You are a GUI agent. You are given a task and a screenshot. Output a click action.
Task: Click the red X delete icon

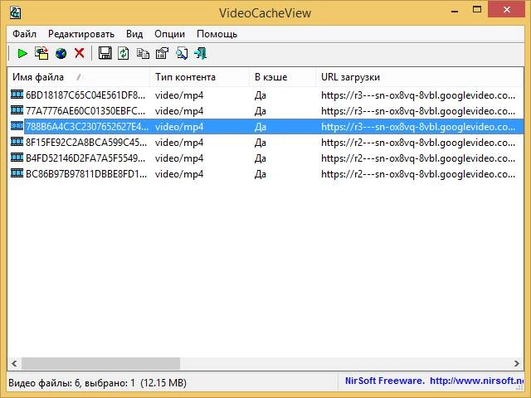pyautogui.click(x=80, y=53)
